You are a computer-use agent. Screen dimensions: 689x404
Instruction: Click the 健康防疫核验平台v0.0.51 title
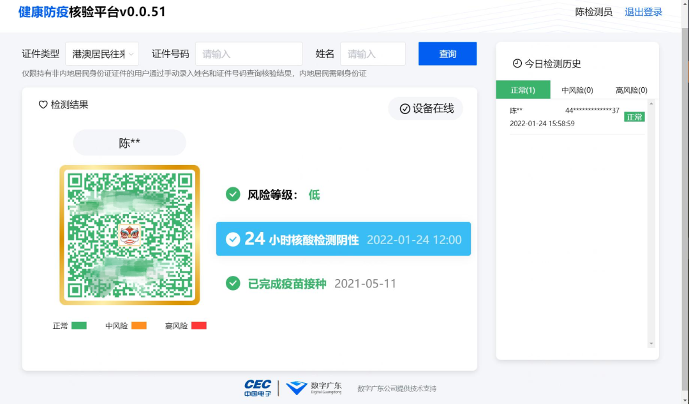[92, 12]
